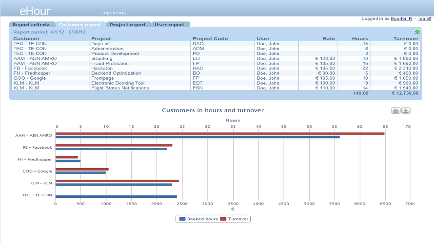Open the Report criteria tab

[x=31, y=25]
